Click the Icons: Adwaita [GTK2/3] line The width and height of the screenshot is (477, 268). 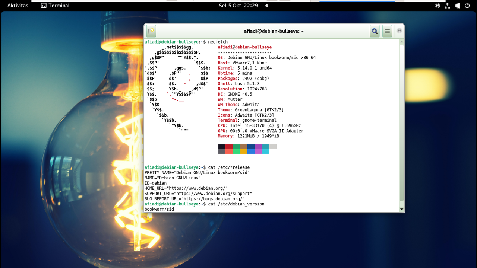[246, 115]
